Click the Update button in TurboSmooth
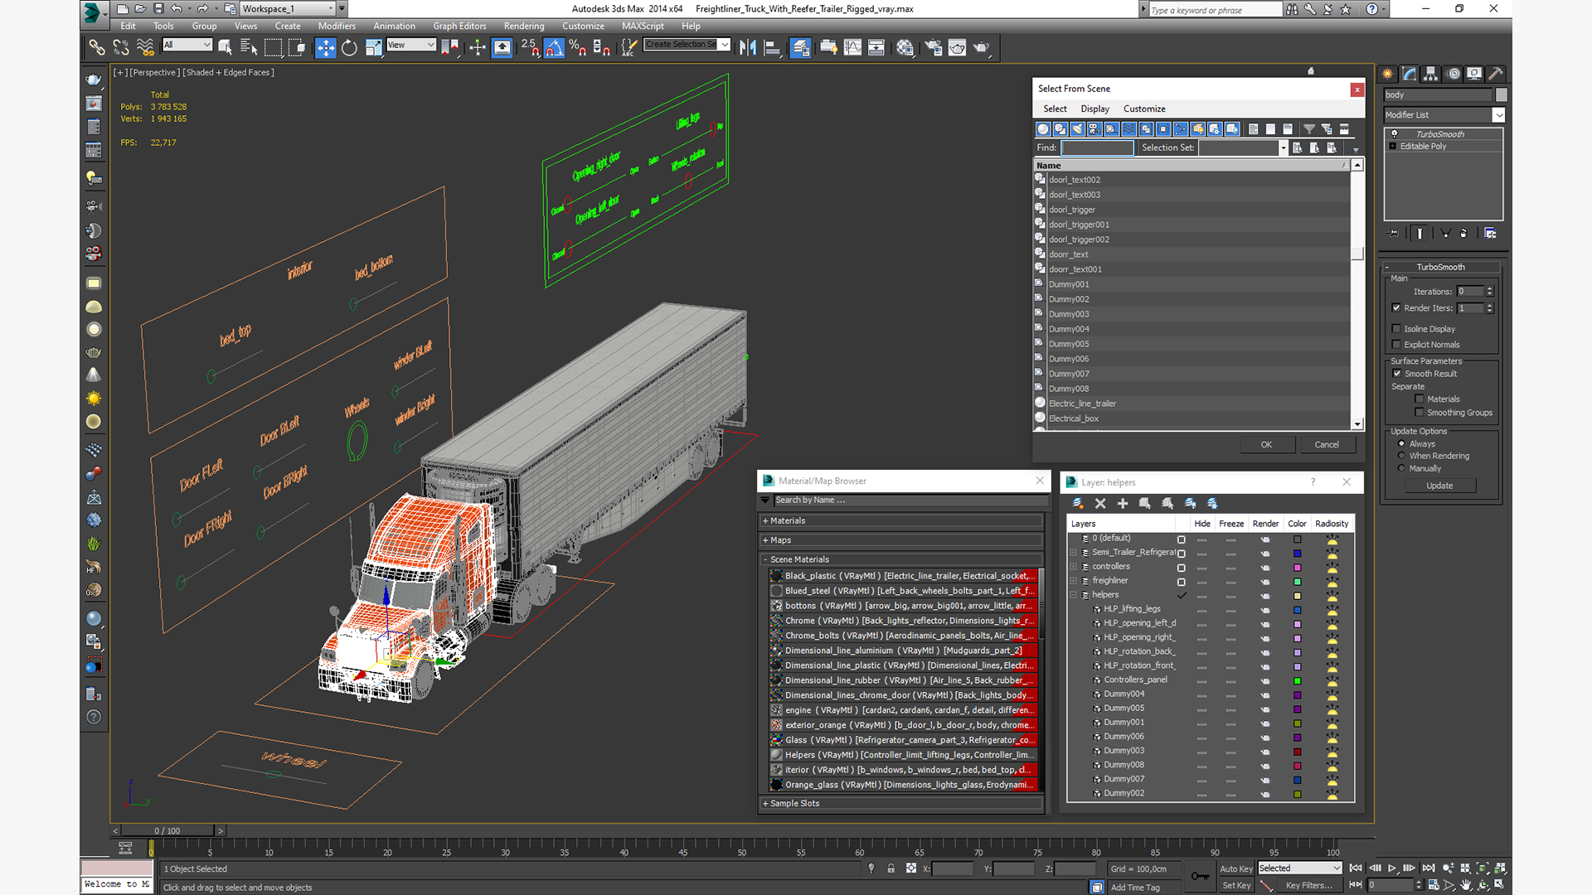This screenshot has width=1592, height=895. pos(1439,486)
